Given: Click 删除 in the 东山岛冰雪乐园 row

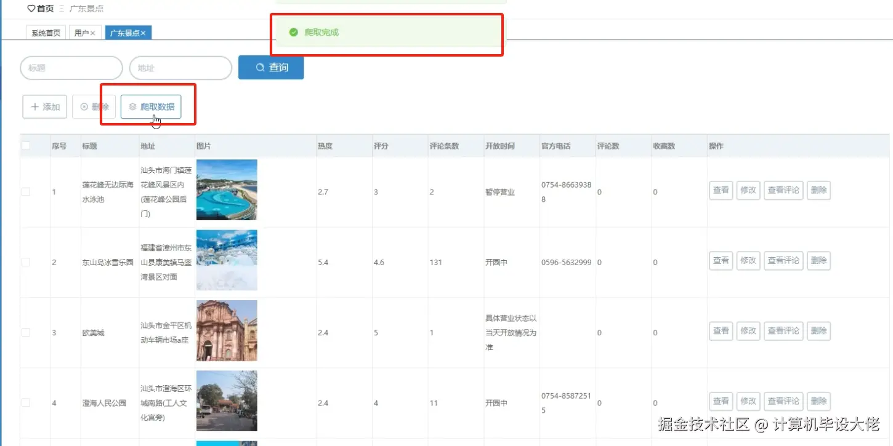Looking at the screenshot, I should pos(818,260).
